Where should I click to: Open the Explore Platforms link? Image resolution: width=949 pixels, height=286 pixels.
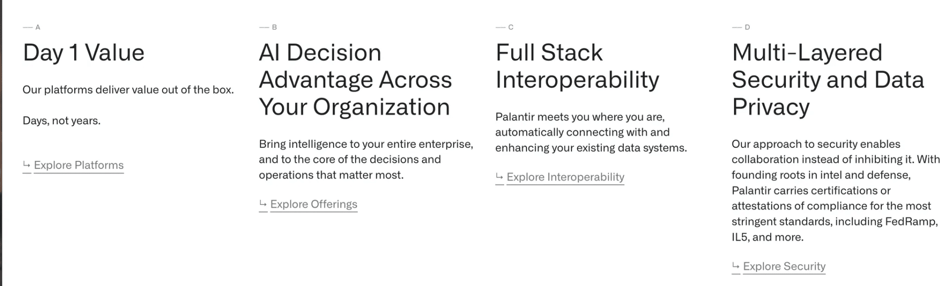[x=79, y=165]
